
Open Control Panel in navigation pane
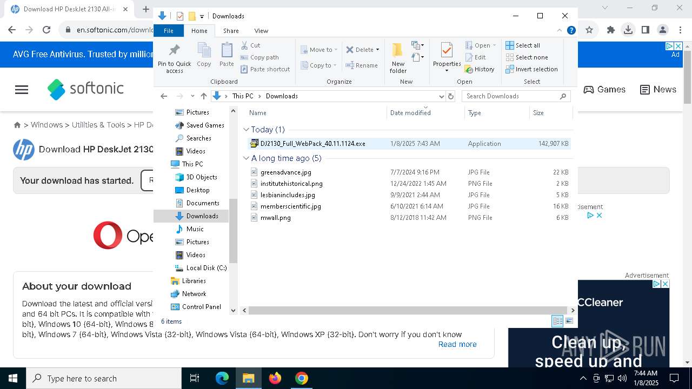point(196,307)
